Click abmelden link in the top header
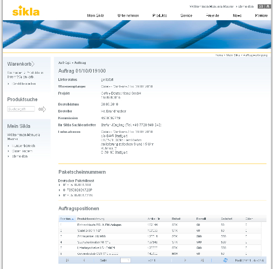273x269 pixels. coord(246,7)
